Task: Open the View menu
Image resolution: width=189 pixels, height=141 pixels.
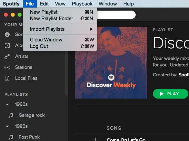Action: 60,4
